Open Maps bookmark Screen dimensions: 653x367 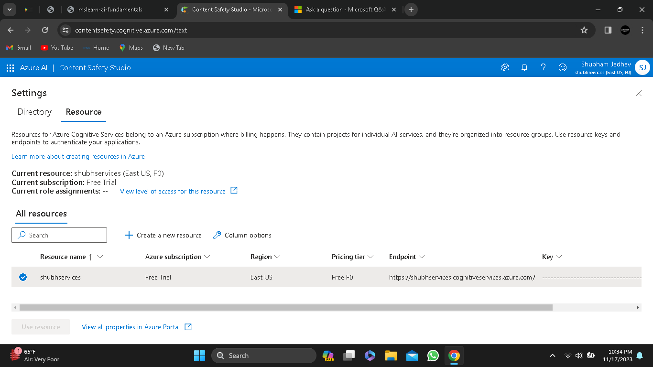click(x=131, y=48)
